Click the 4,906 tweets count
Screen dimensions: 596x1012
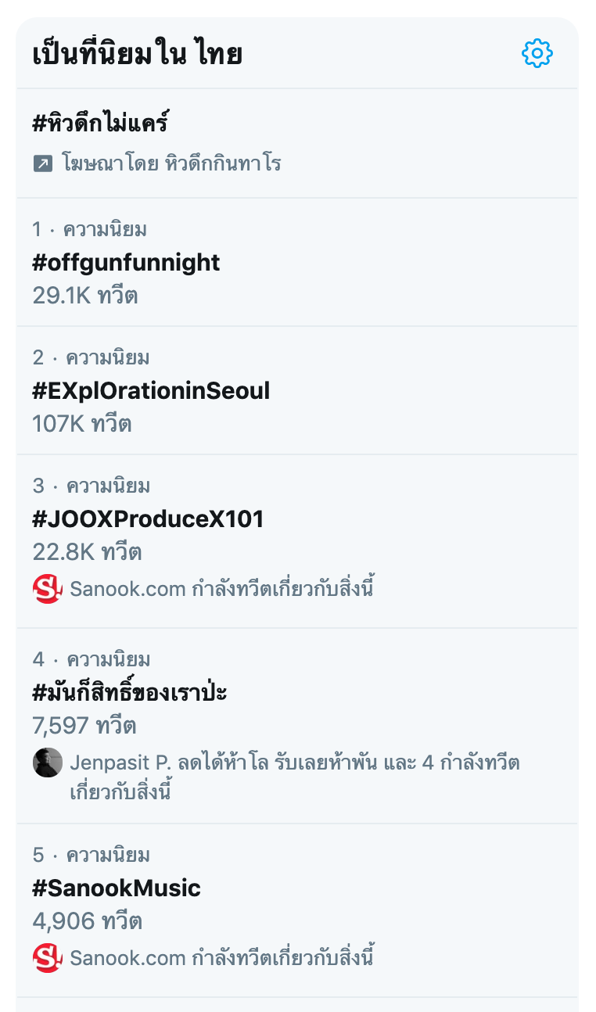(x=87, y=921)
